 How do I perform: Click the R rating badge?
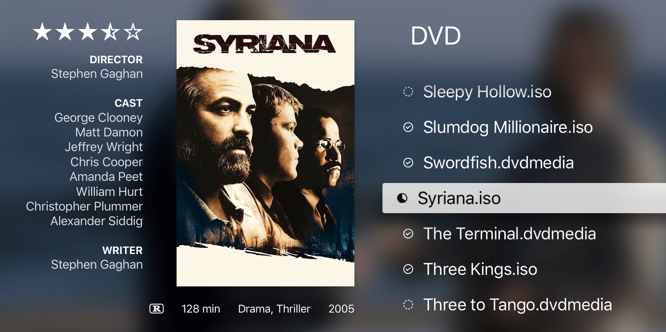click(157, 309)
